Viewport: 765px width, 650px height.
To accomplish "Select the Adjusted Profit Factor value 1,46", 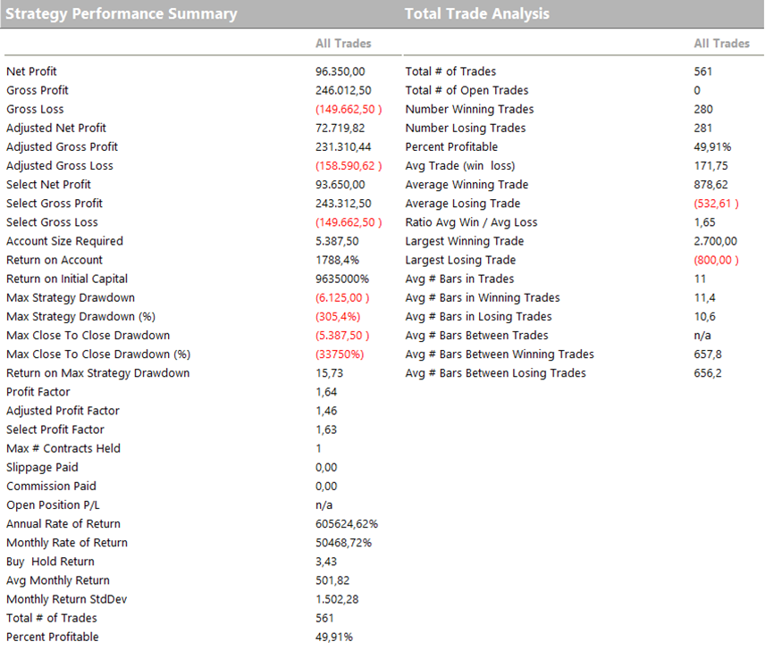I will [326, 411].
